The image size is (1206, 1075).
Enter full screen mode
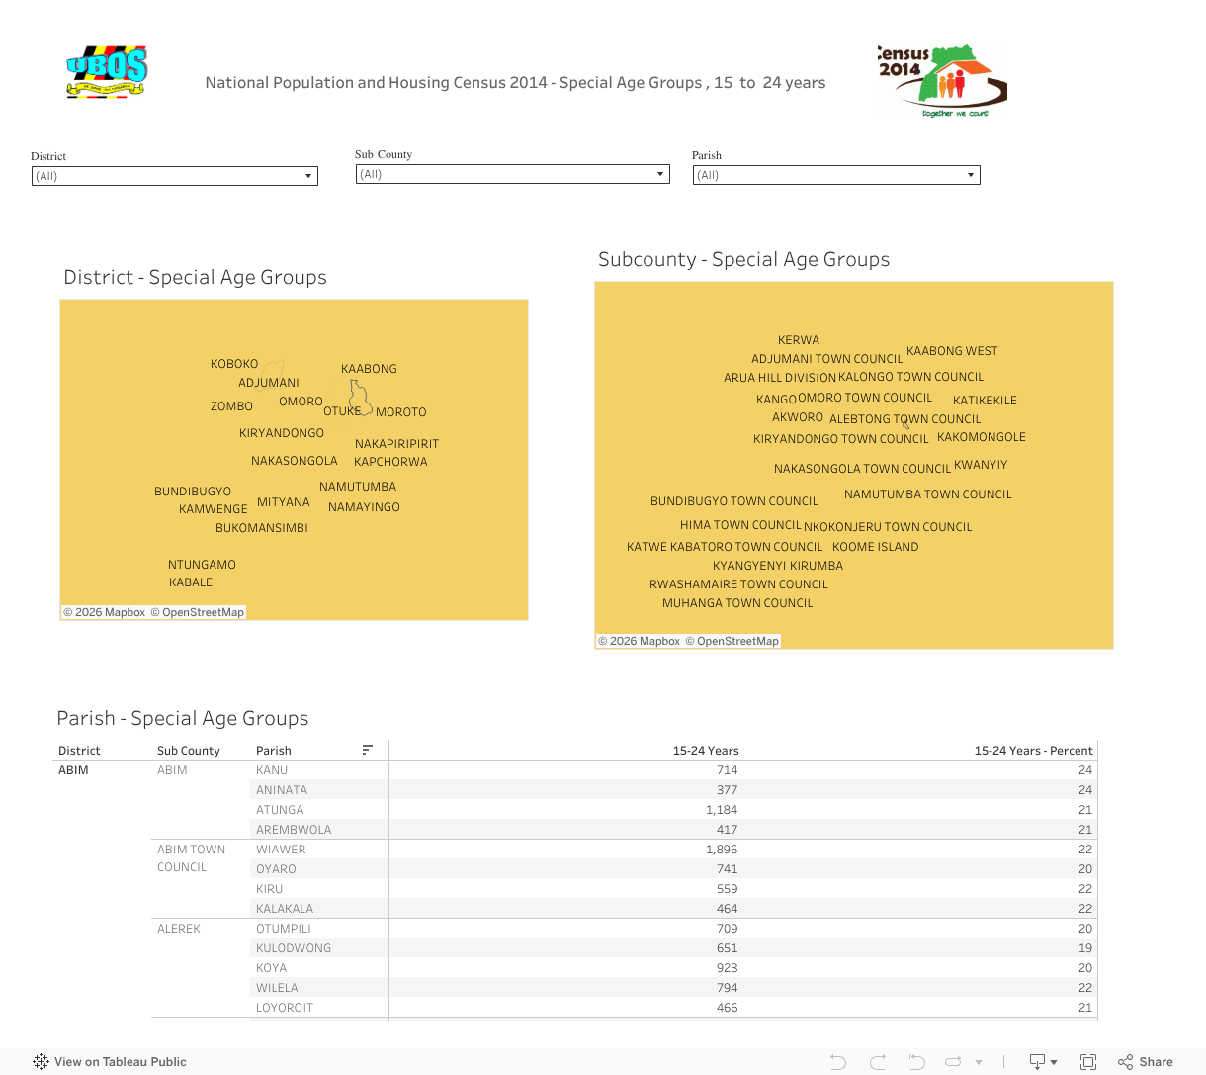[x=1088, y=1062]
